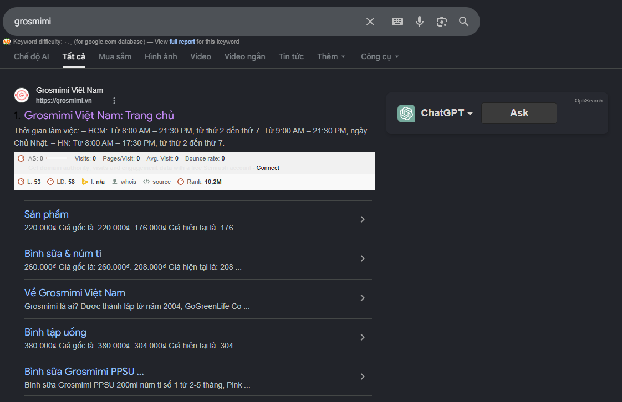Switch to the Mua sắm tab
The image size is (622, 402).
(x=115, y=56)
